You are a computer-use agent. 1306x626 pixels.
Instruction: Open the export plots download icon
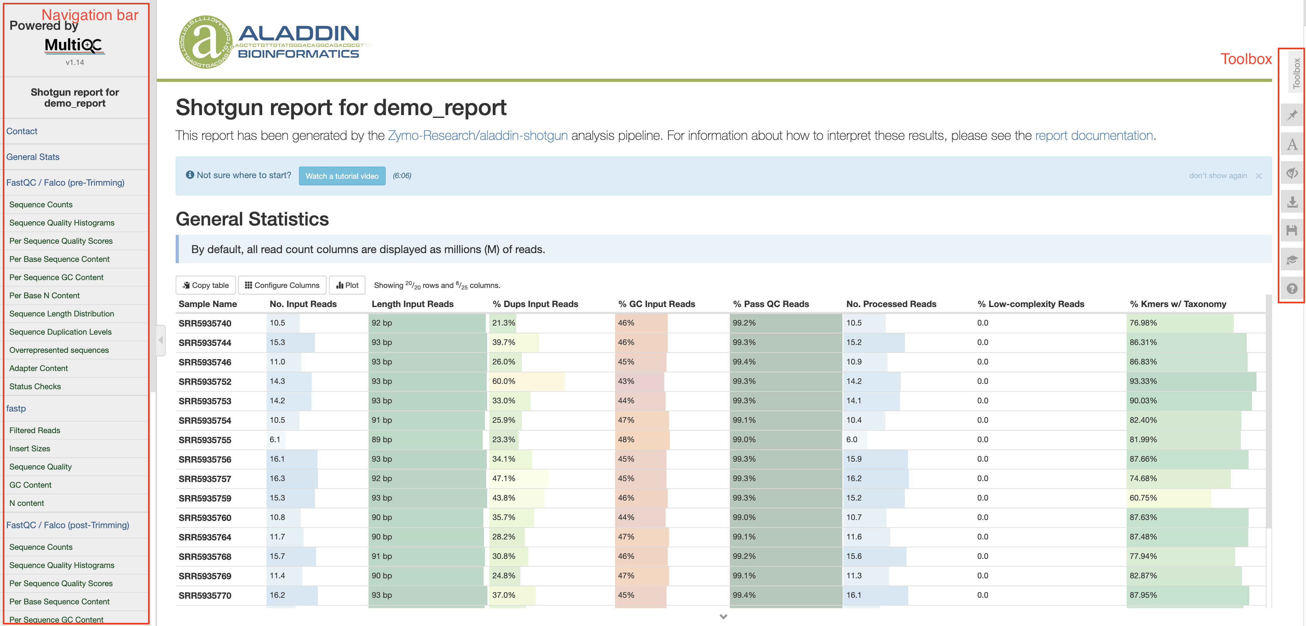click(x=1292, y=202)
